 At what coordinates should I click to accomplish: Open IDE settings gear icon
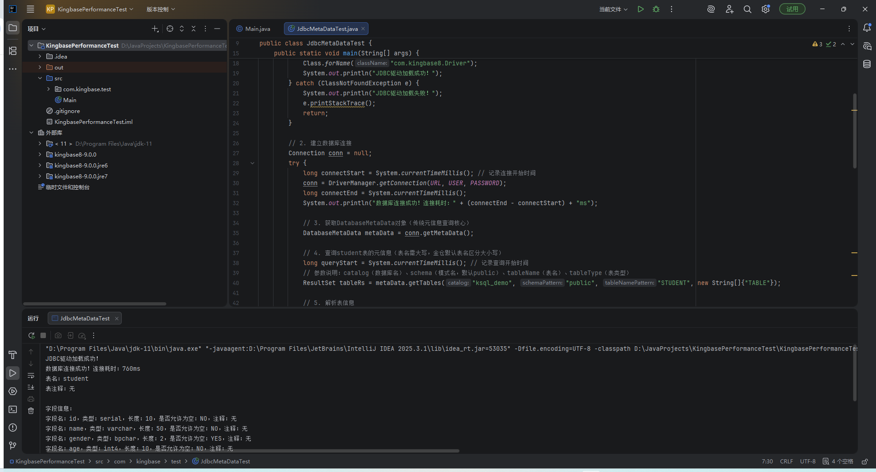click(x=766, y=9)
